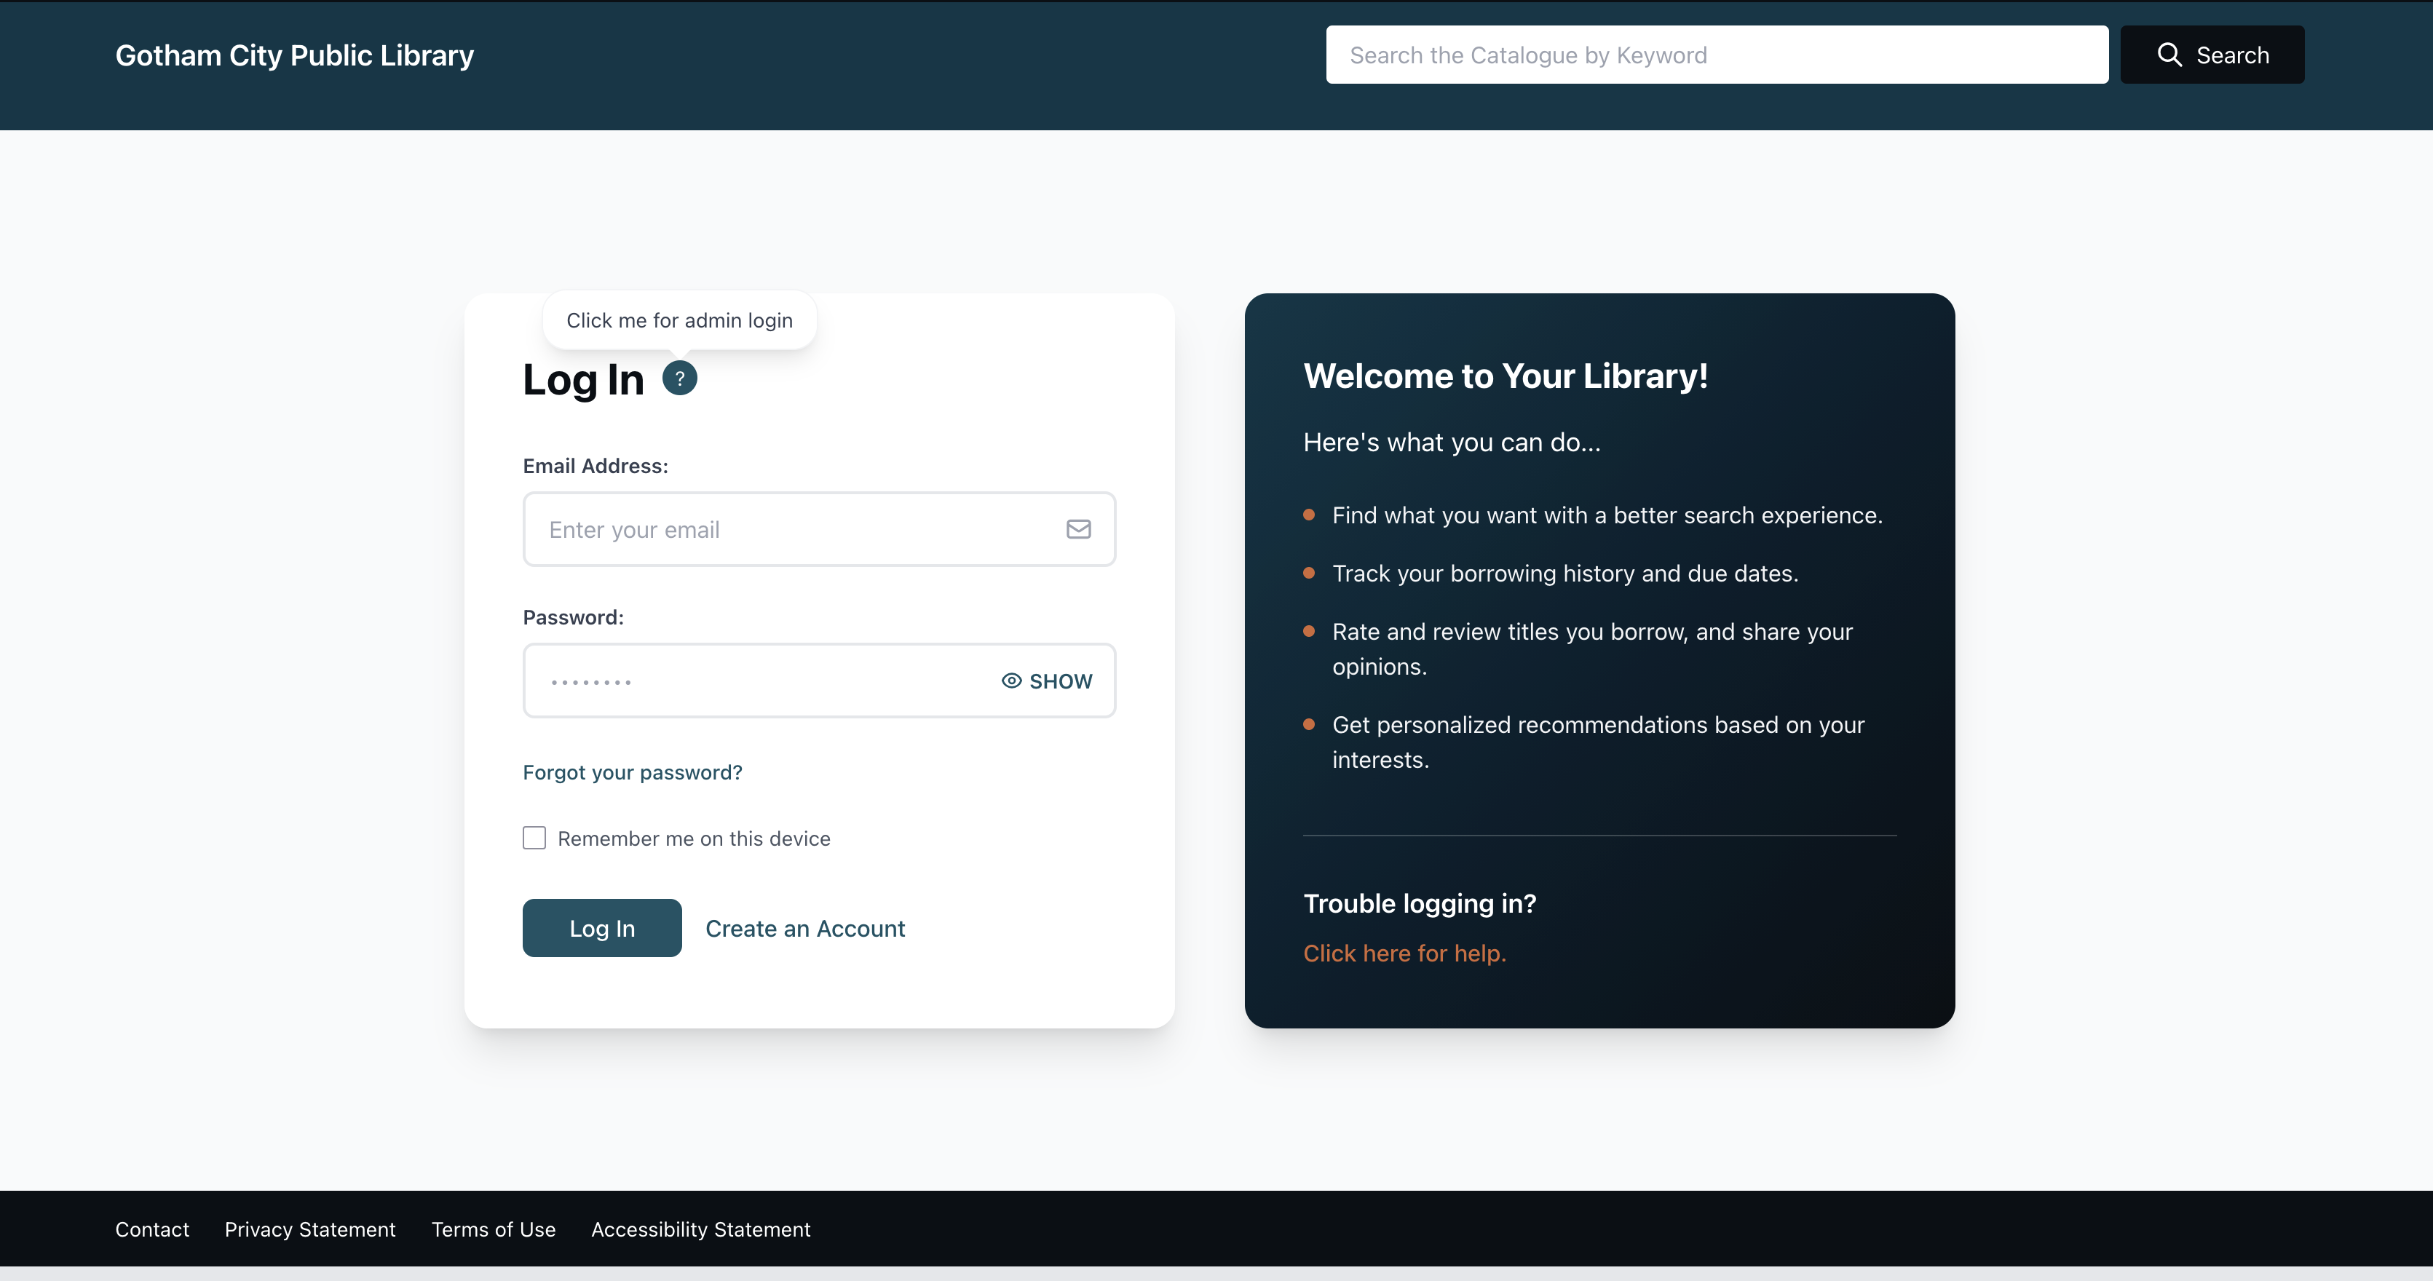Viewport: 2433px width, 1281px height.
Task: Click the admin login tooltip bubble
Action: 679,320
